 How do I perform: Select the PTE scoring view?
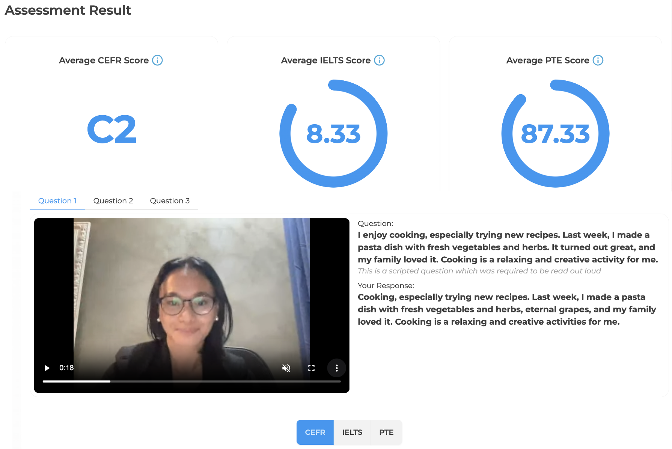(386, 432)
